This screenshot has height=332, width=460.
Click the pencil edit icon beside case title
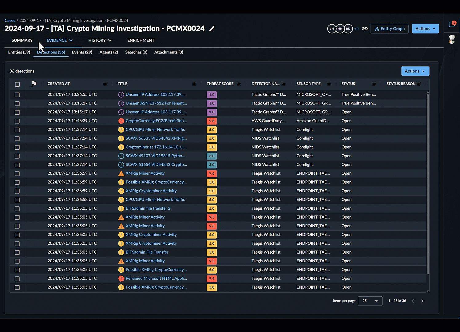[212, 29]
